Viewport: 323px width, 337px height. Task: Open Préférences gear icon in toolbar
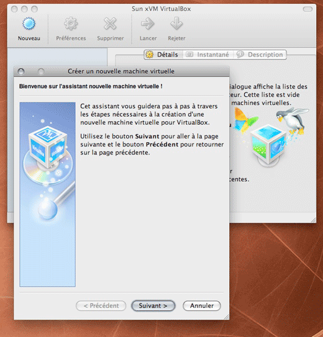[x=71, y=24]
